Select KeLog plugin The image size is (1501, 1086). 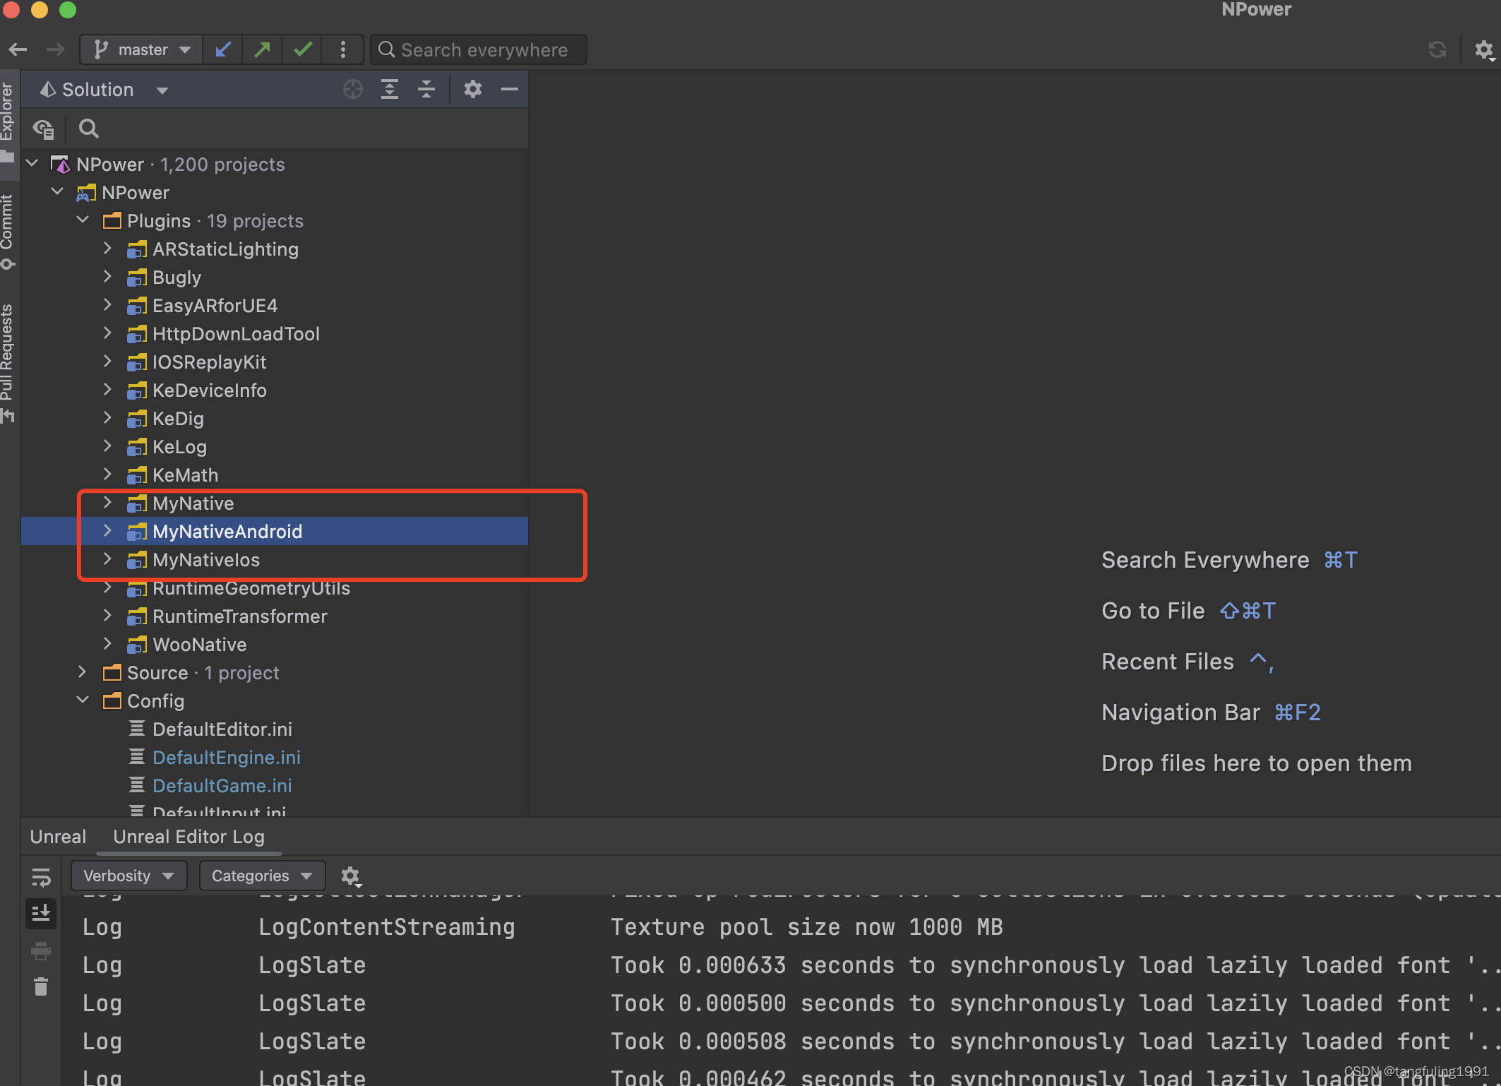pos(179,447)
